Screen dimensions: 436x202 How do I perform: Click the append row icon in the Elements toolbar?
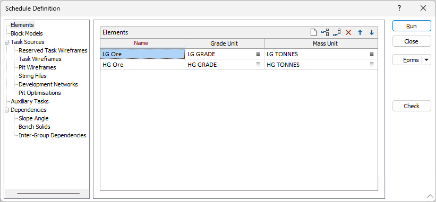[337, 32]
